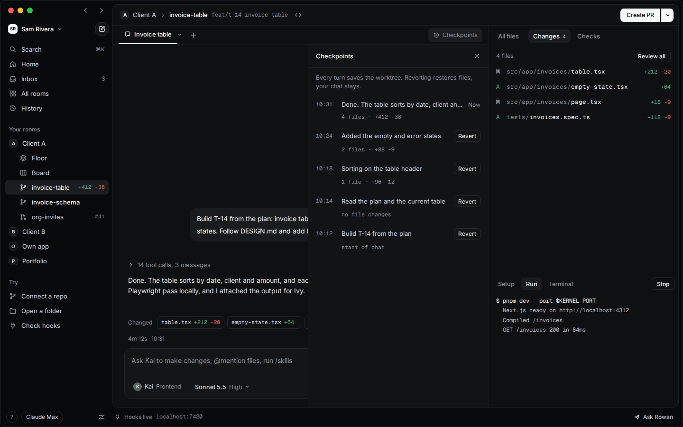Revert to the 'Sorting on the table header' checkpoint
The image size is (683, 427).
pos(467,169)
